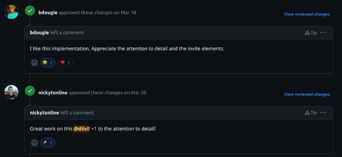Open bdougie's profile avatar
The width and height of the screenshot is (342, 157).
[12, 12]
